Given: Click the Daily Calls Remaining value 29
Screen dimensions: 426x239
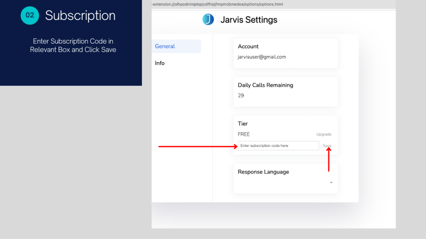Looking at the screenshot, I should 241,95.
